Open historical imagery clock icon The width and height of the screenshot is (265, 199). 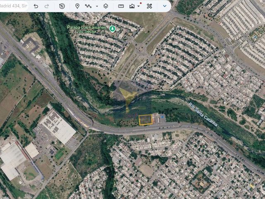click(62, 6)
